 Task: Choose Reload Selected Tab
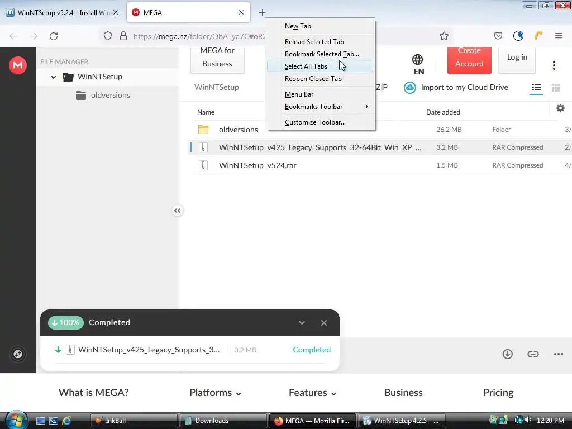[x=320, y=41]
